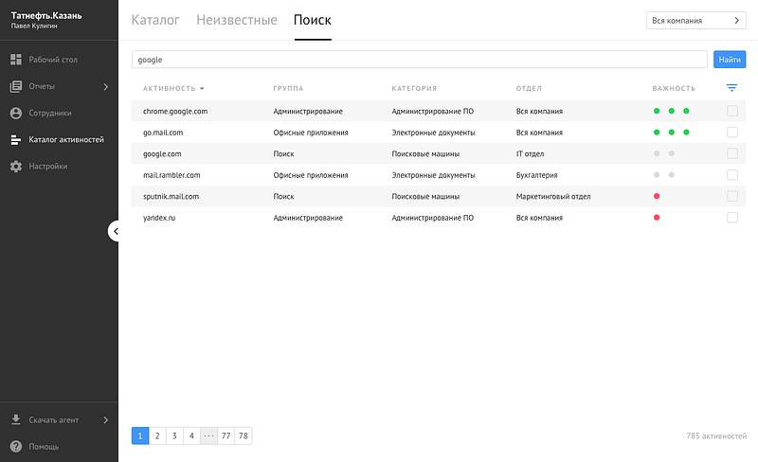This screenshot has height=462, width=758.
Task: Go to page 4
Action: point(191,435)
